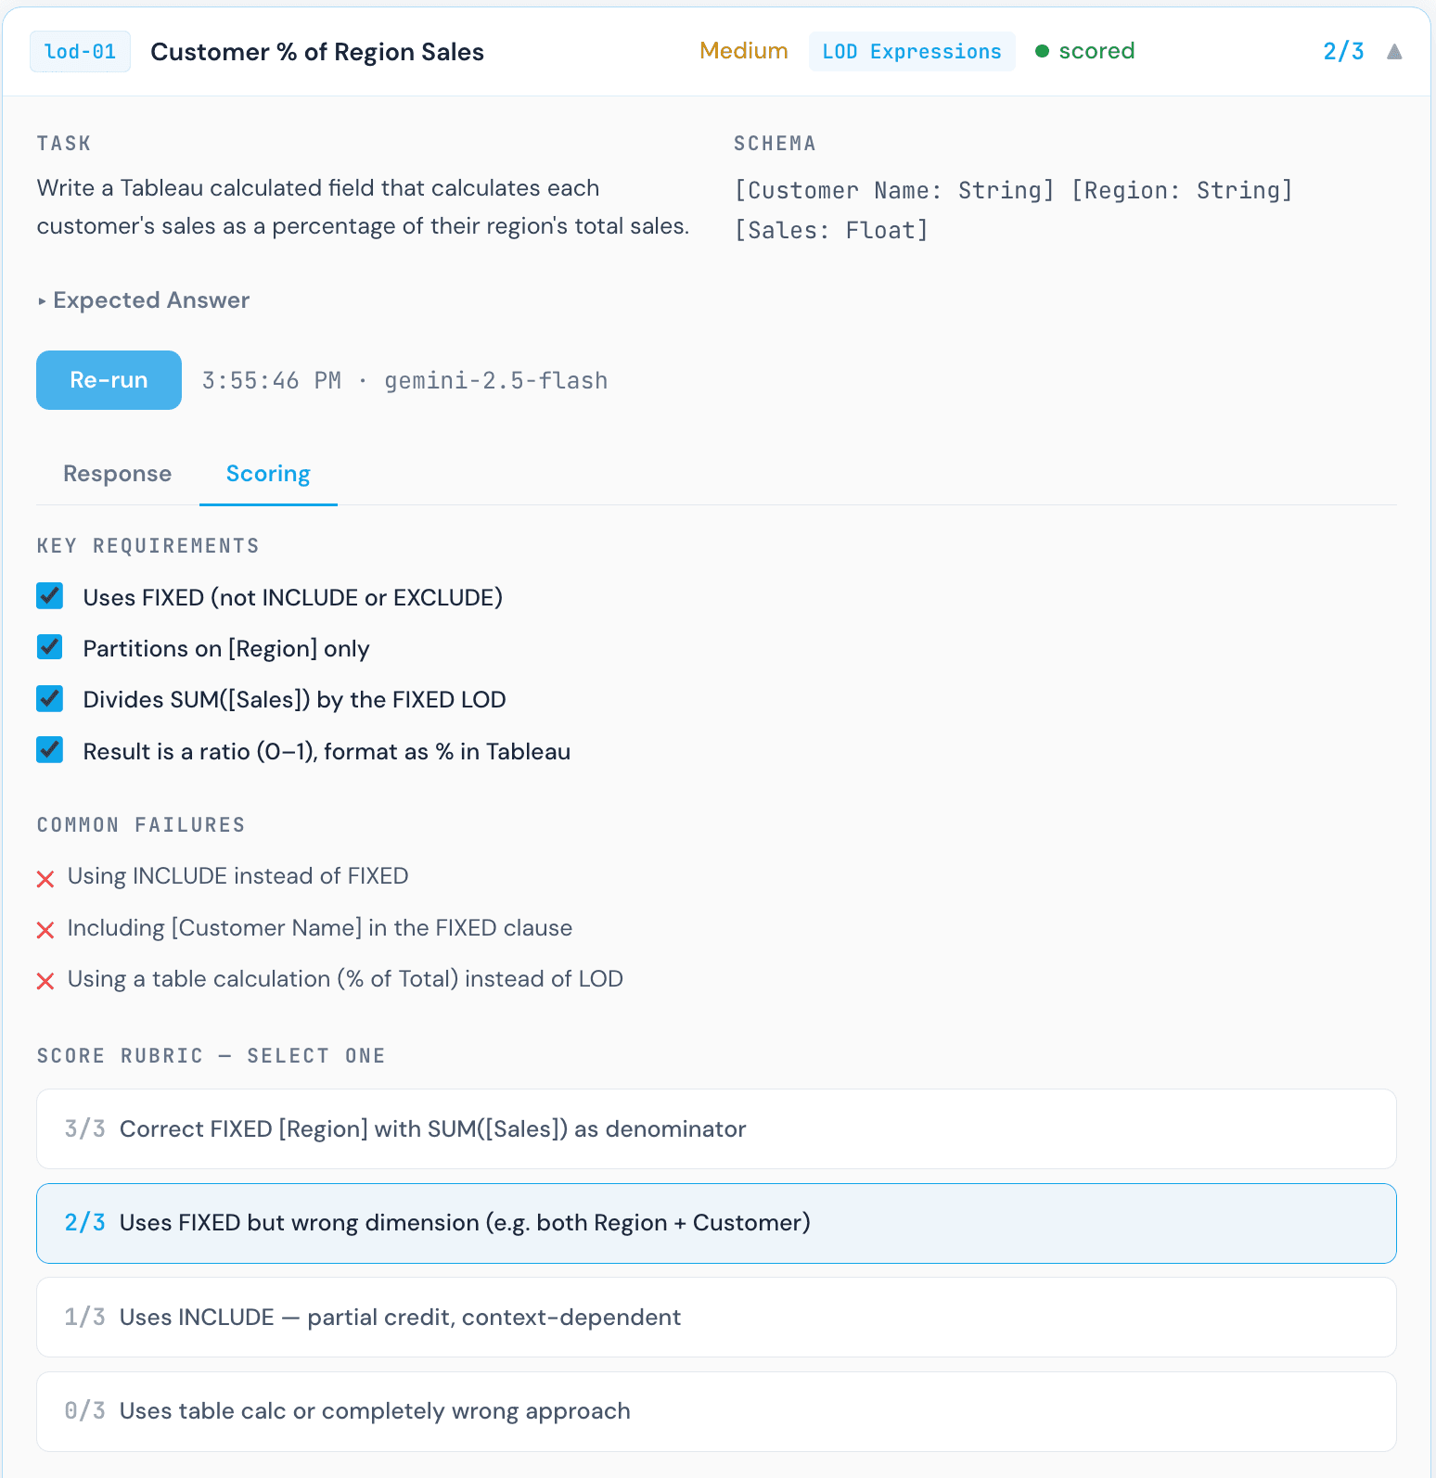Uncheck Uses FIXED requirement checkbox
The height and width of the screenshot is (1478, 1436).
(x=50, y=596)
